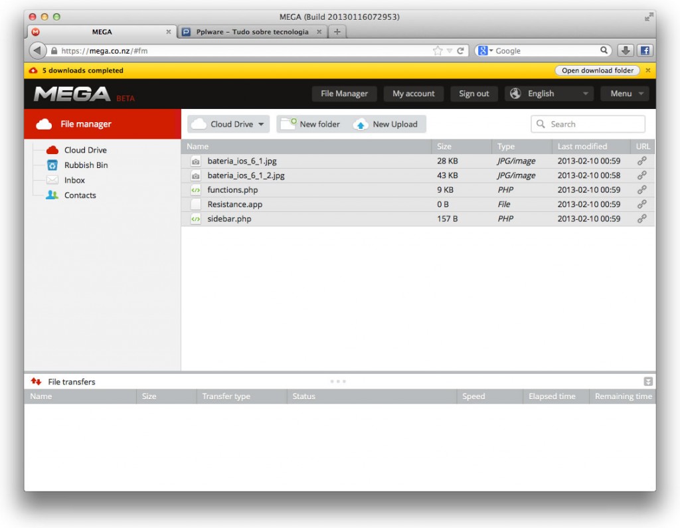Sort files by Type column
This screenshot has height=528, width=680.
[522, 147]
